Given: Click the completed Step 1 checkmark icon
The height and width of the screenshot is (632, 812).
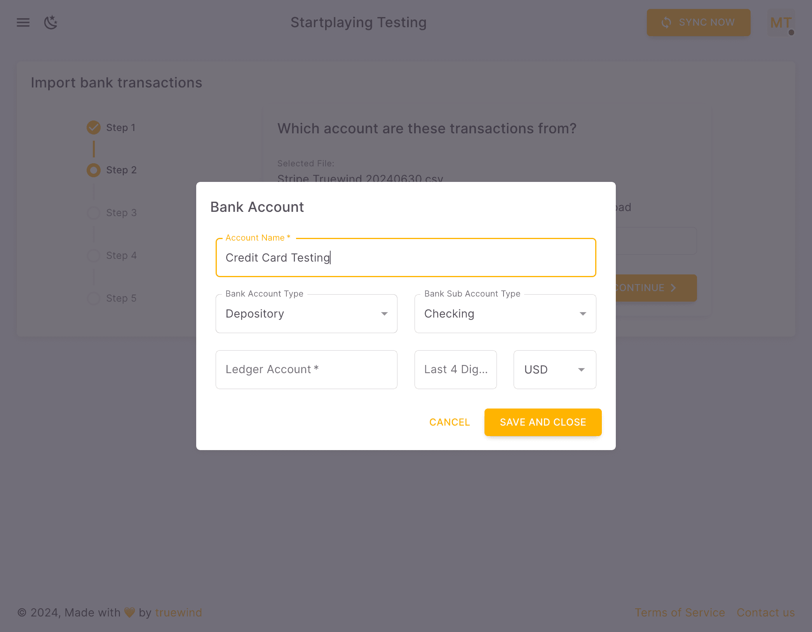Looking at the screenshot, I should coord(94,127).
